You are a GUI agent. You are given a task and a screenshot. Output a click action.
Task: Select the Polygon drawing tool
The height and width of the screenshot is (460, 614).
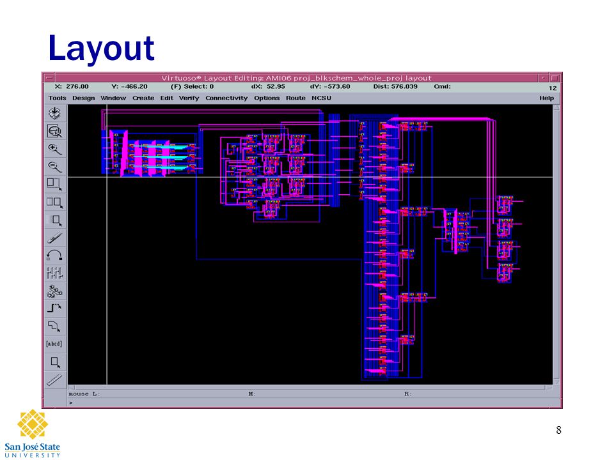click(55, 326)
